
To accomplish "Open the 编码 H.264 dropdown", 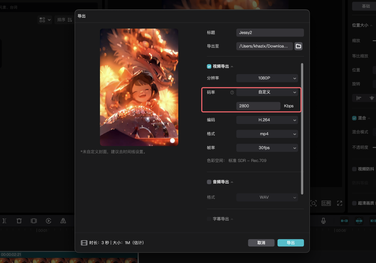I will [x=267, y=120].
